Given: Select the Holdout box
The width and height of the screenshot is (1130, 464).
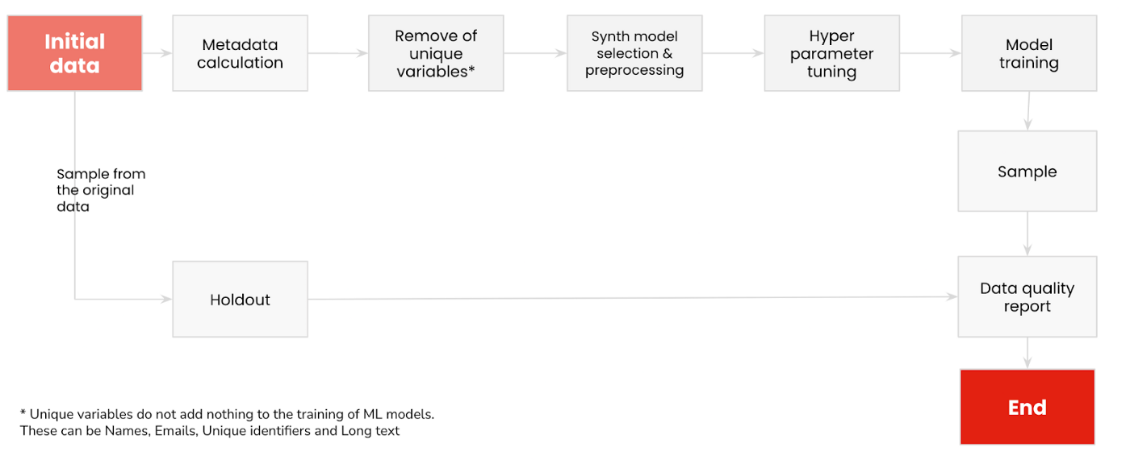Looking at the screenshot, I should click(x=240, y=299).
